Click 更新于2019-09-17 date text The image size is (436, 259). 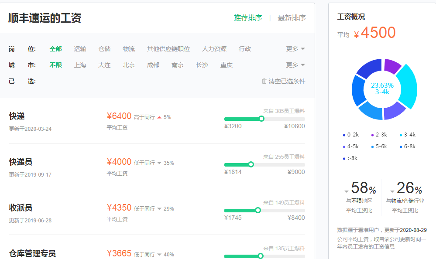tap(30, 175)
